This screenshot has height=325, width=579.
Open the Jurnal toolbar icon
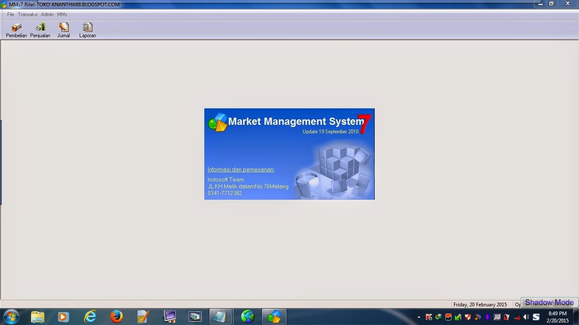pyautogui.click(x=64, y=30)
